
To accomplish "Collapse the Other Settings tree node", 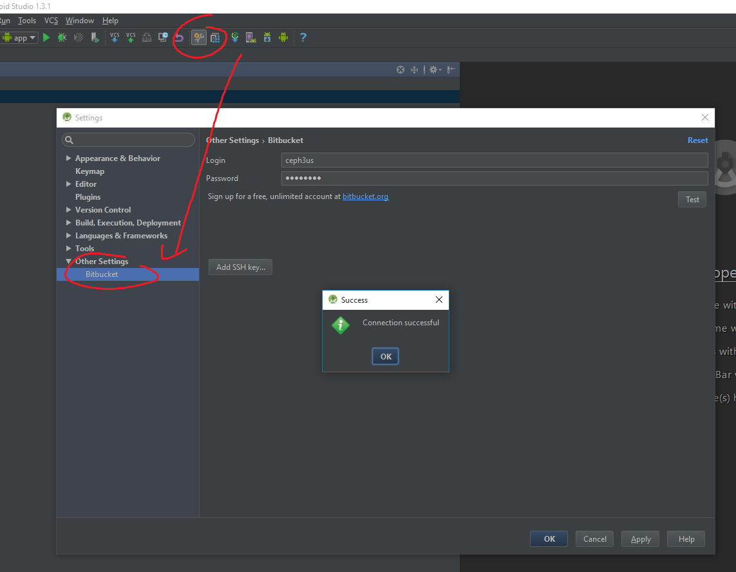I will click(70, 261).
